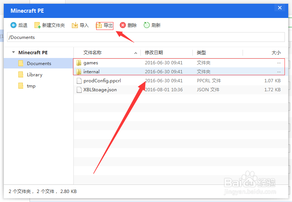This screenshot has height=202, width=292.
Task: Click the /Documents path field
Action: point(146,37)
